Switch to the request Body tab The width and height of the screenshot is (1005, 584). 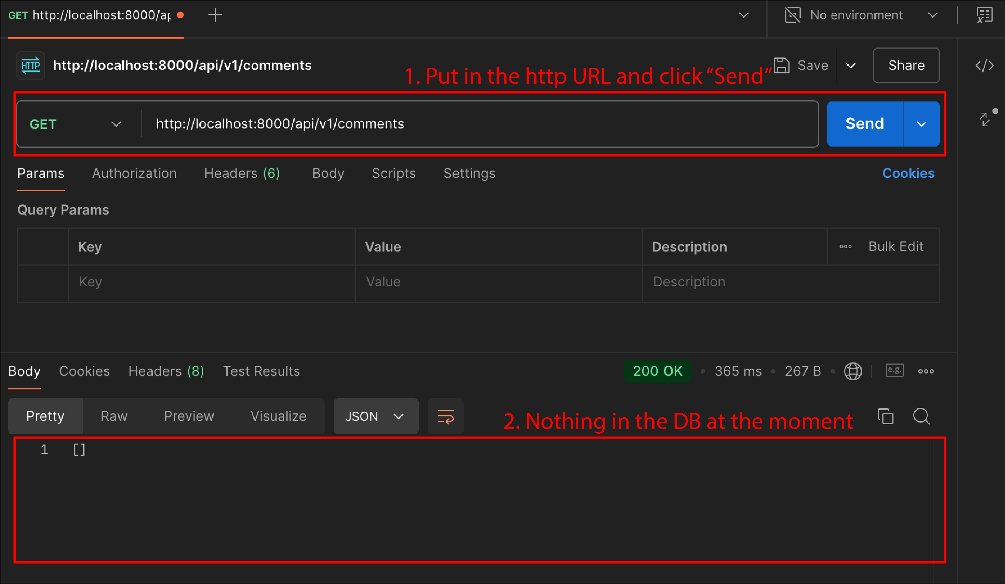click(x=328, y=173)
